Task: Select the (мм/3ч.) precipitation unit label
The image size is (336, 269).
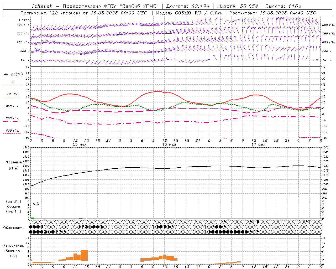Action: click(x=13, y=201)
